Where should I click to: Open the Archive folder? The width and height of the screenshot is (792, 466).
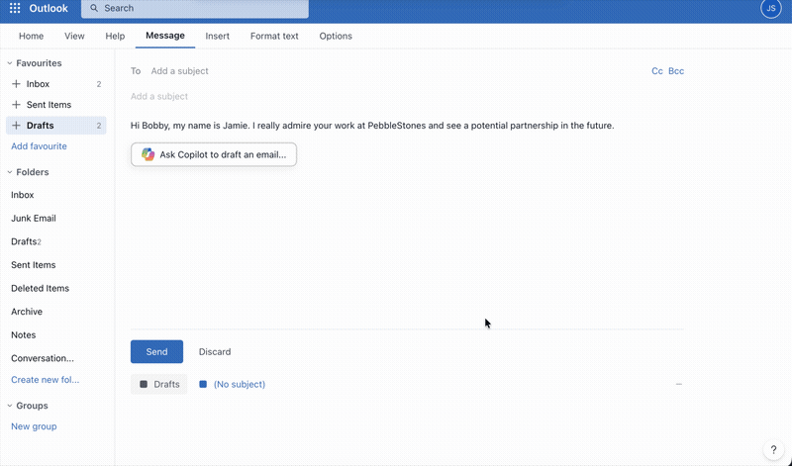pyautogui.click(x=27, y=312)
